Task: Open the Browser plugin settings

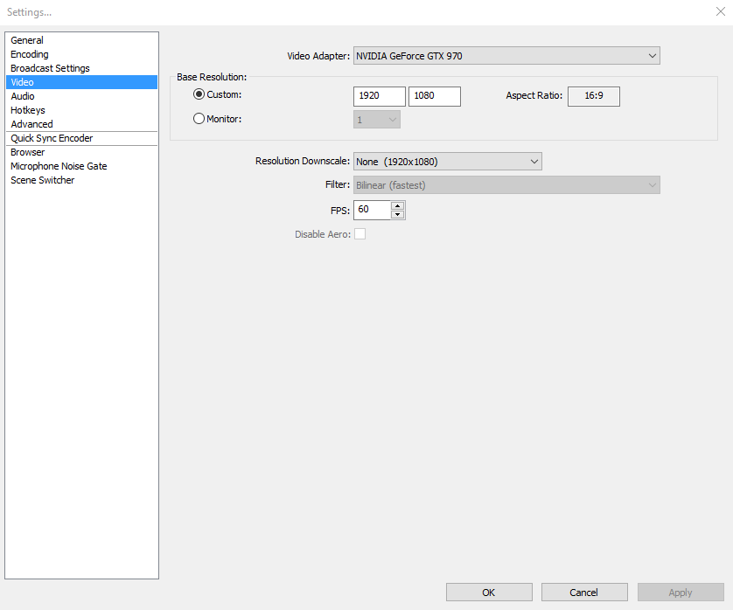Action: click(82, 152)
